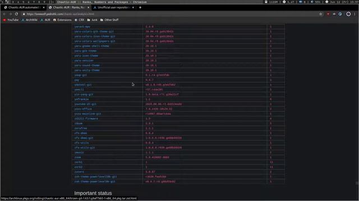Open the yaru-colors-wallpapers-git package link

(x=95, y=41)
